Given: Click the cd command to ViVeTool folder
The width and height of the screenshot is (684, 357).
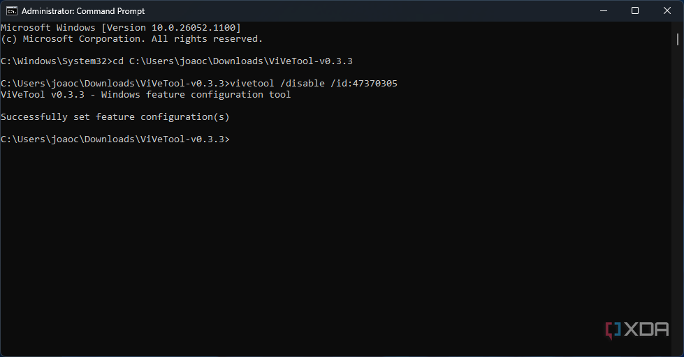Looking at the screenshot, I should [x=233, y=61].
